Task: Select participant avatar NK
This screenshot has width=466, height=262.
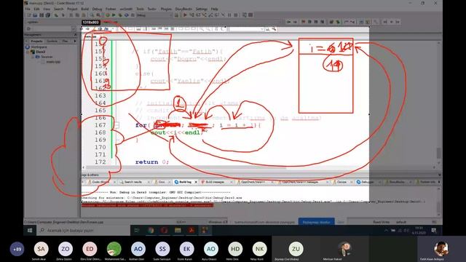Action: (259, 249)
